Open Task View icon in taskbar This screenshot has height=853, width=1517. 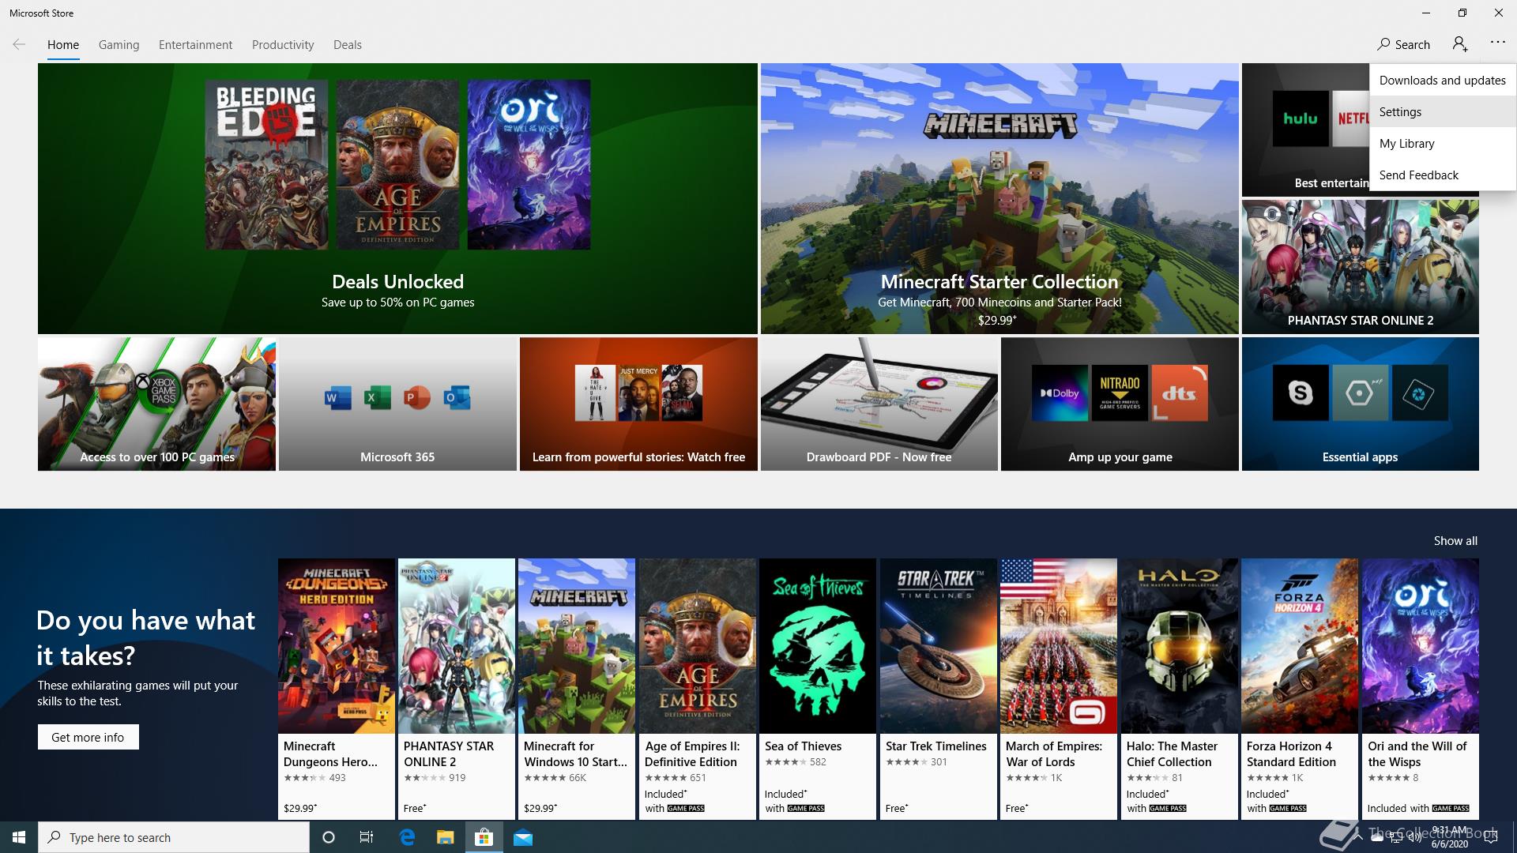(x=367, y=837)
